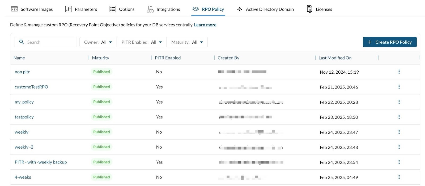
Task: Open actions menu for 4-weeks policy
Action: (x=399, y=177)
